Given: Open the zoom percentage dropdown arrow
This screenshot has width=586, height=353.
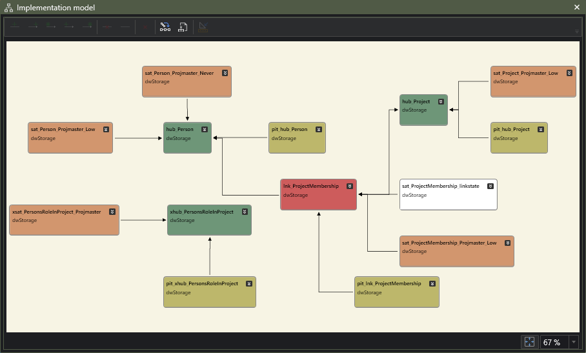Looking at the screenshot, I should [574, 342].
